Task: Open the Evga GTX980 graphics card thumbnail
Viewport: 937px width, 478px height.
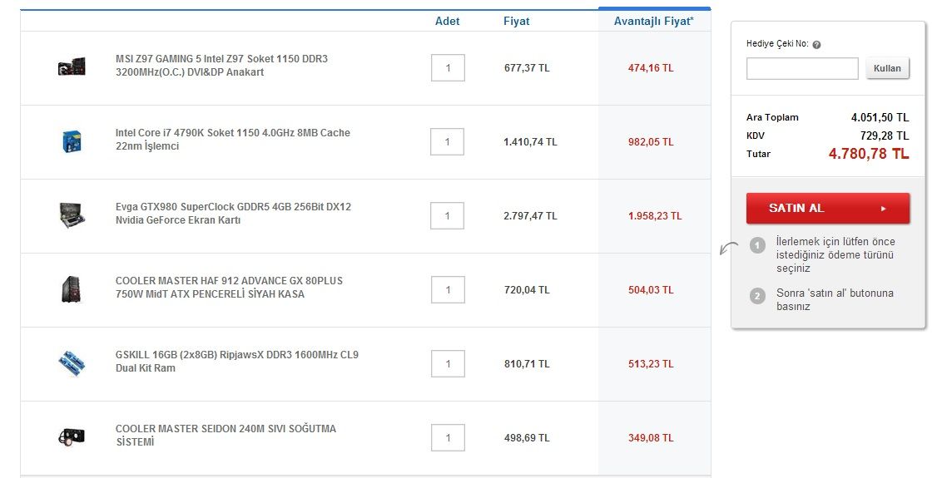Action: [72, 214]
